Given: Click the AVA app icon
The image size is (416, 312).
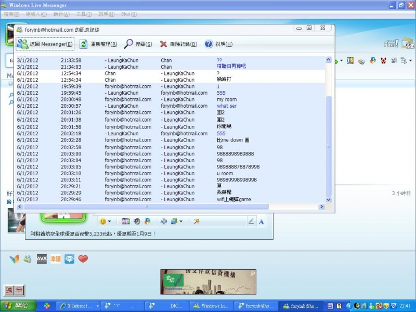Looking at the screenshot, I should (x=42, y=258).
